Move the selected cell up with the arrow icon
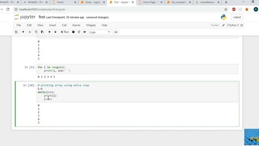Viewport: 259px width, 146px height. (x=49, y=32)
